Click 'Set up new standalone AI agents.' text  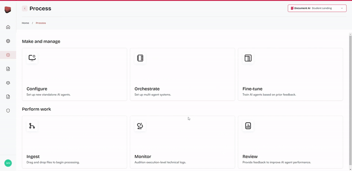[48, 95]
